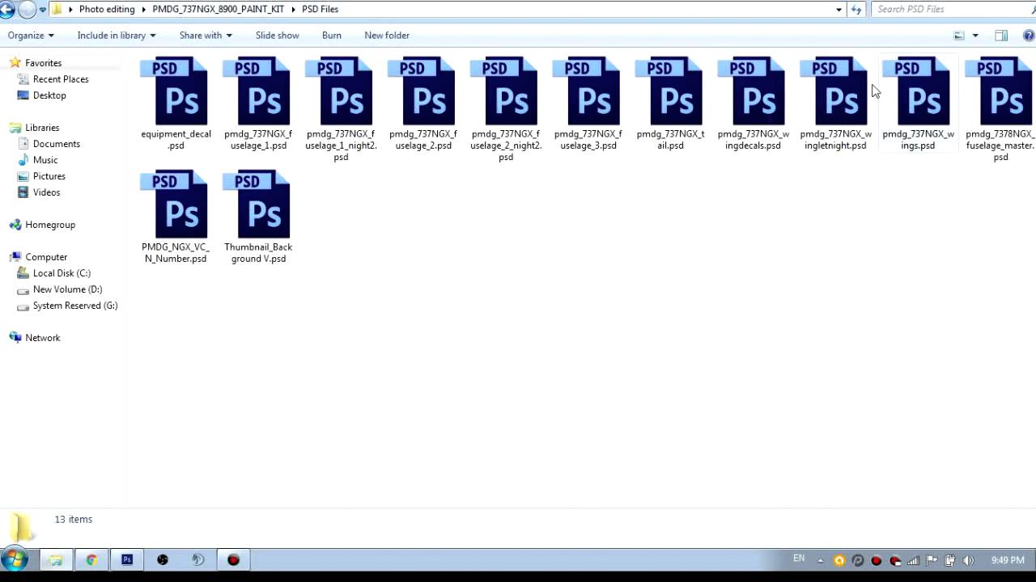Viewport: 1036px width, 582px height.
Task: Select the pmdg_737NGX_fuselage_1_night2.psd file icon
Action: [x=341, y=91]
